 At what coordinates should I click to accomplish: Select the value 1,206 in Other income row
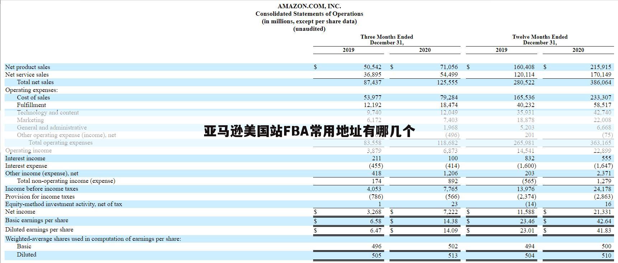[x=450, y=174]
